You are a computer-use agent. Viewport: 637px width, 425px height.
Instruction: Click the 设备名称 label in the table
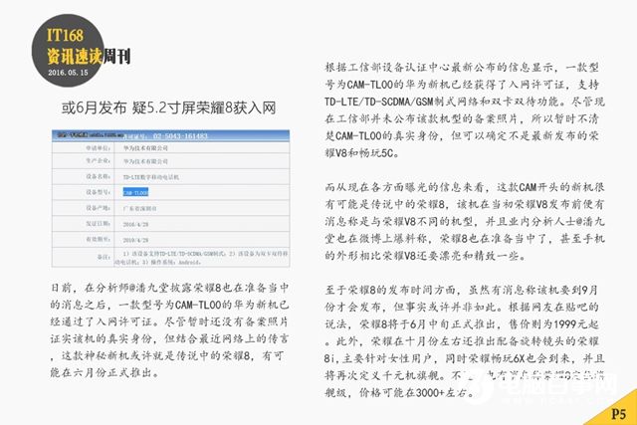click(98, 177)
